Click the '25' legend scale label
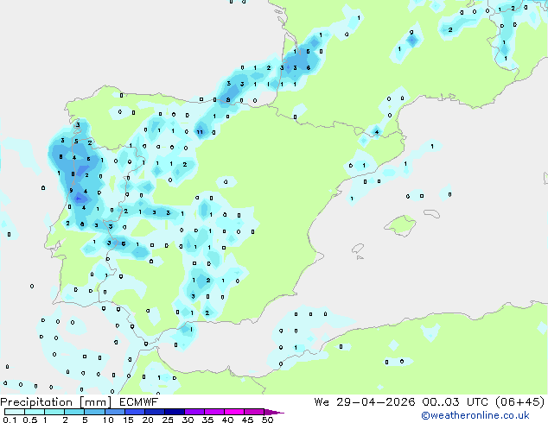 click(168, 420)
